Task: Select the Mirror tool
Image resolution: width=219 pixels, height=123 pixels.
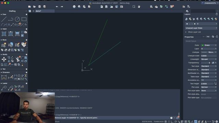Action: pyautogui.click(x=9, y=61)
